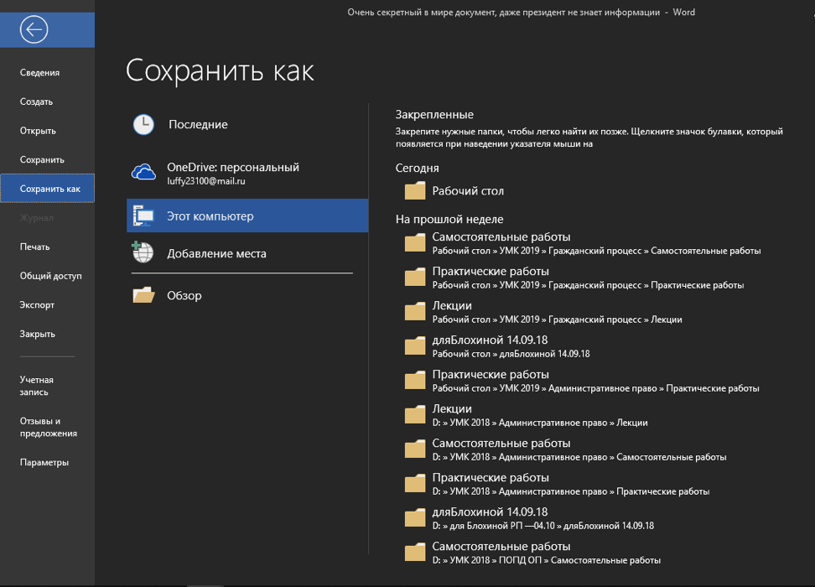
Task: Click path 'D: » УМК 2018 » Административное право » Самостоятельные работы'
Action: [579, 457]
